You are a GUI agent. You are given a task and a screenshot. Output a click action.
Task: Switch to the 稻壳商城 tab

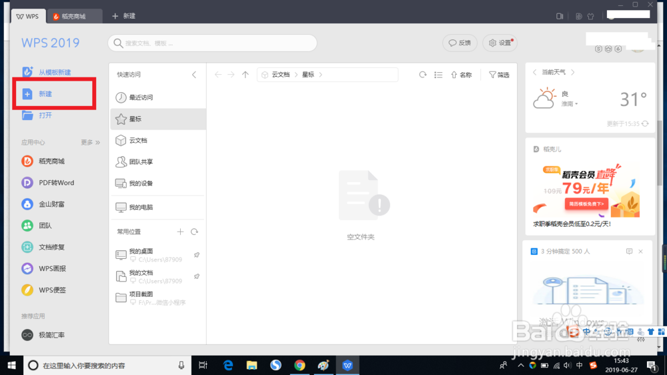75,16
